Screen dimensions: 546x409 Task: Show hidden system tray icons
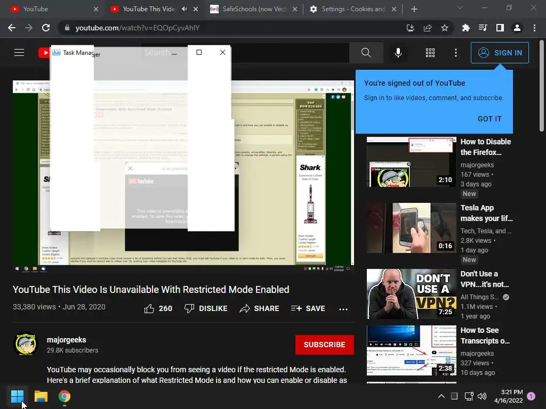[x=441, y=396]
